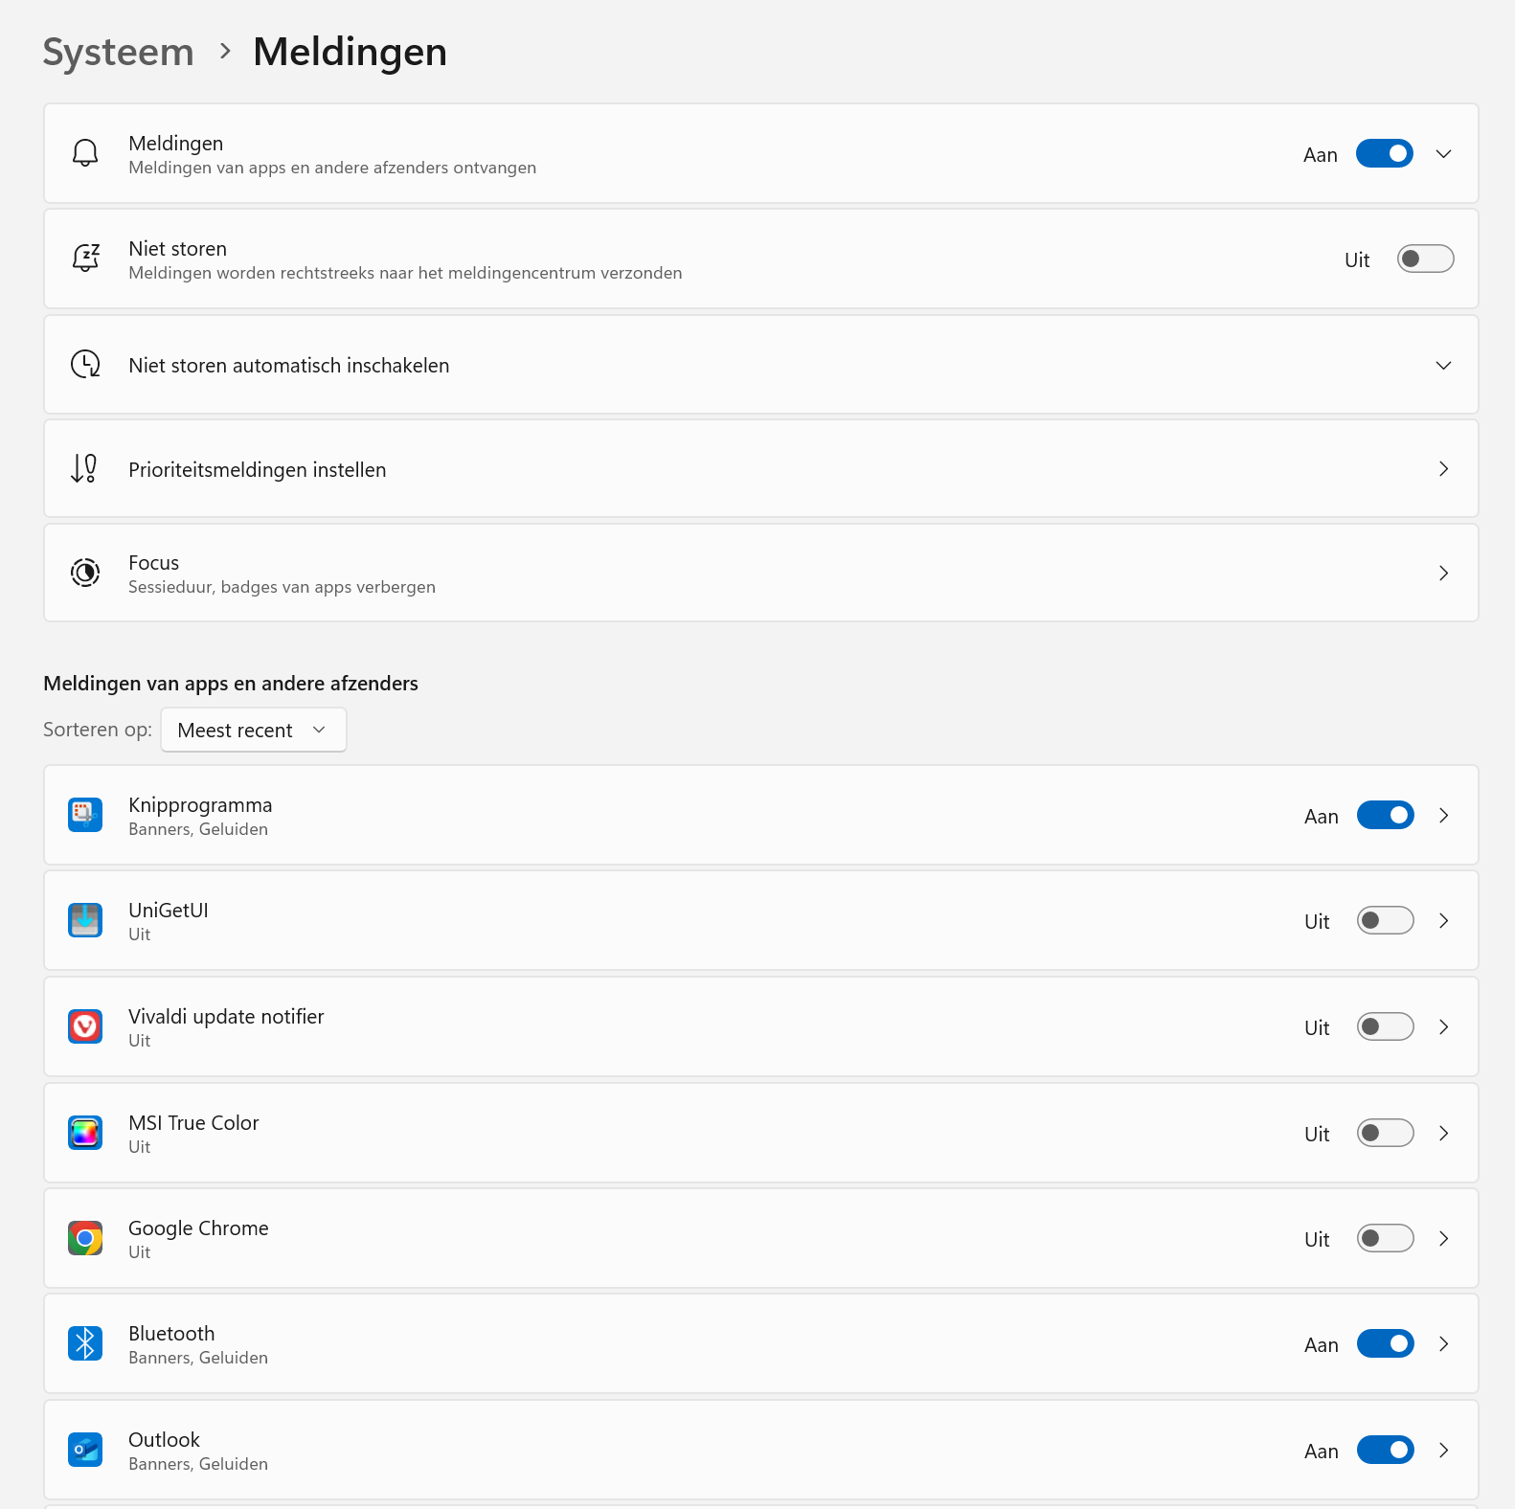Click the bell icon next to Meldingen
Viewport: 1515px width, 1509px height.
coord(85,153)
